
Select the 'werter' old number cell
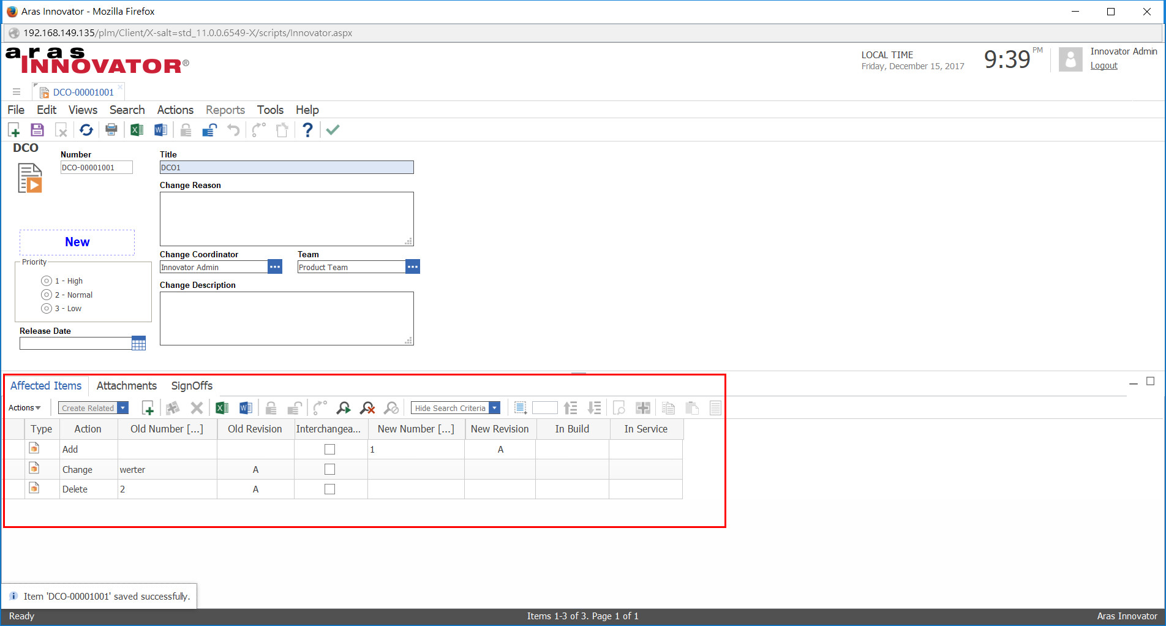click(167, 470)
